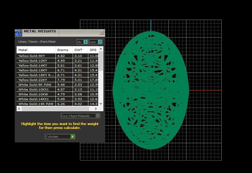
Task: Select the White Gold:9K PdW row
Action: 58,85
